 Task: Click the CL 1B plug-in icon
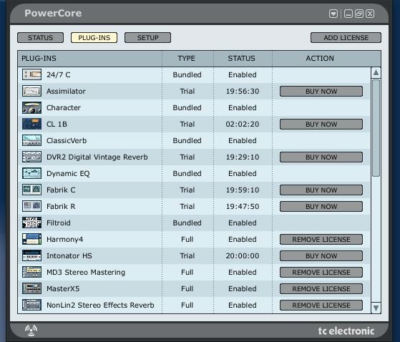pyautogui.click(x=31, y=124)
